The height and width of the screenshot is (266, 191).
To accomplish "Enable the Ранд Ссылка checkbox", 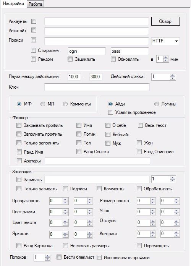I will 79,151.
